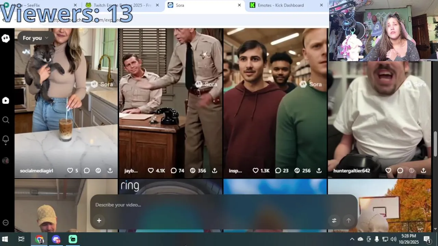
Task: Open the huntergaltier642 profile link
Action: 352,170
